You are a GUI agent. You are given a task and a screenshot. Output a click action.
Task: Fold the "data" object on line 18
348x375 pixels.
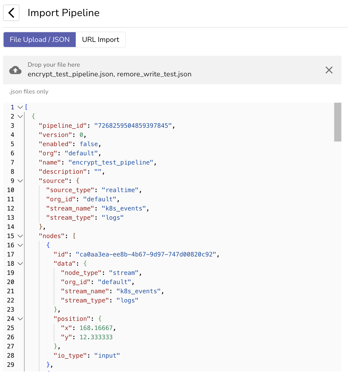pyautogui.click(x=20, y=264)
